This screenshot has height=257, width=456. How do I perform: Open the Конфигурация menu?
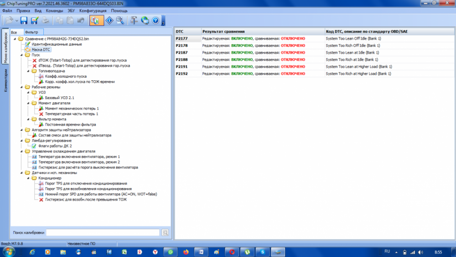click(93, 10)
